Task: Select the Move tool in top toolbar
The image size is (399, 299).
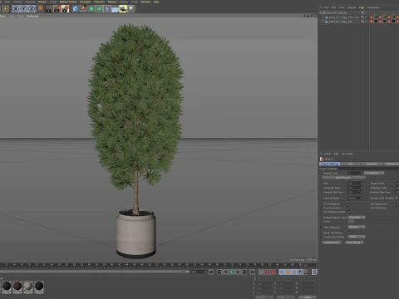Action: (5, 9)
